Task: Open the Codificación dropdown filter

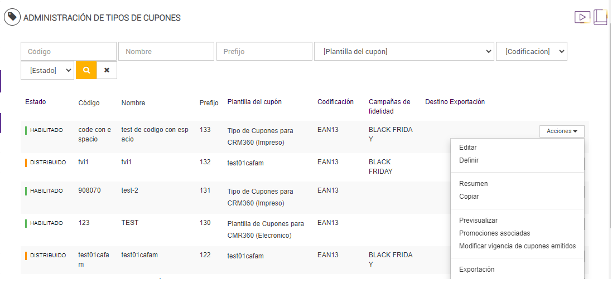Action: [531, 51]
